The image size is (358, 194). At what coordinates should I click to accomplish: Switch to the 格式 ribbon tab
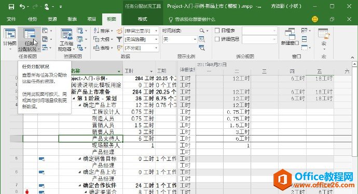tap(143, 19)
